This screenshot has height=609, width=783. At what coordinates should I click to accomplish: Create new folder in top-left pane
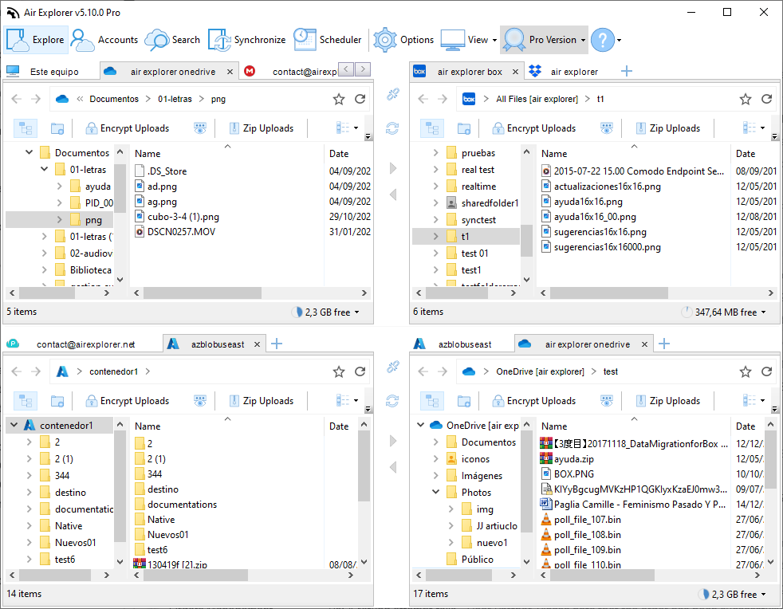[57, 128]
